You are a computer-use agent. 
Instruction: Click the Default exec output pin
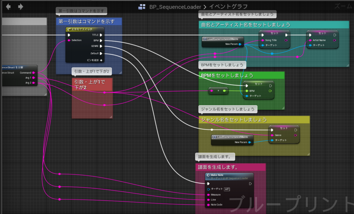[101, 53]
